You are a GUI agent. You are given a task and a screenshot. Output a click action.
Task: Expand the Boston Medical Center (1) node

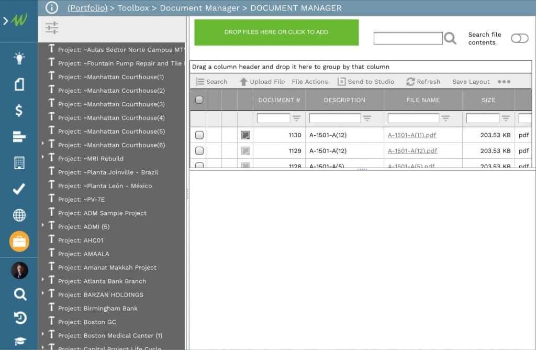click(x=43, y=334)
